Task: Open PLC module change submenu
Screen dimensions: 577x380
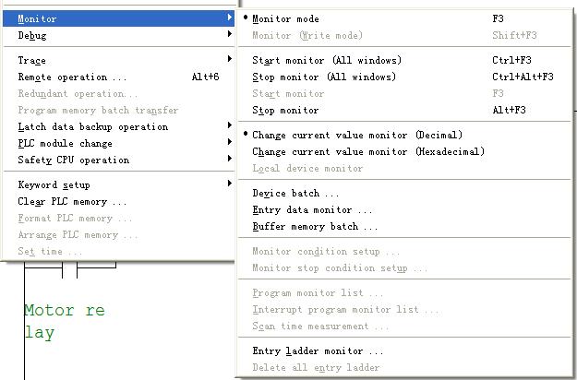Action: click(x=230, y=144)
